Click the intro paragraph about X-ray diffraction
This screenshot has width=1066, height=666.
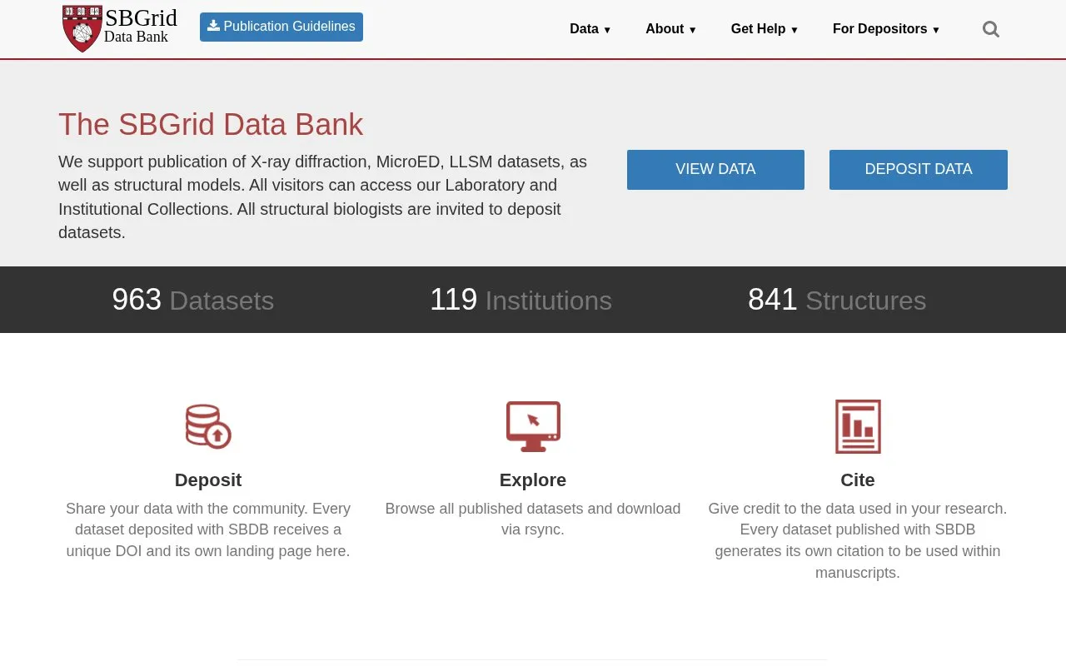click(x=323, y=197)
